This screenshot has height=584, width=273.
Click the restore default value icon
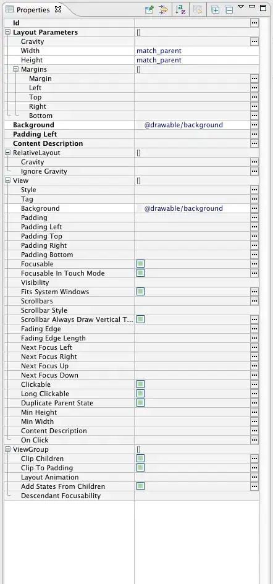[x=198, y=10]
